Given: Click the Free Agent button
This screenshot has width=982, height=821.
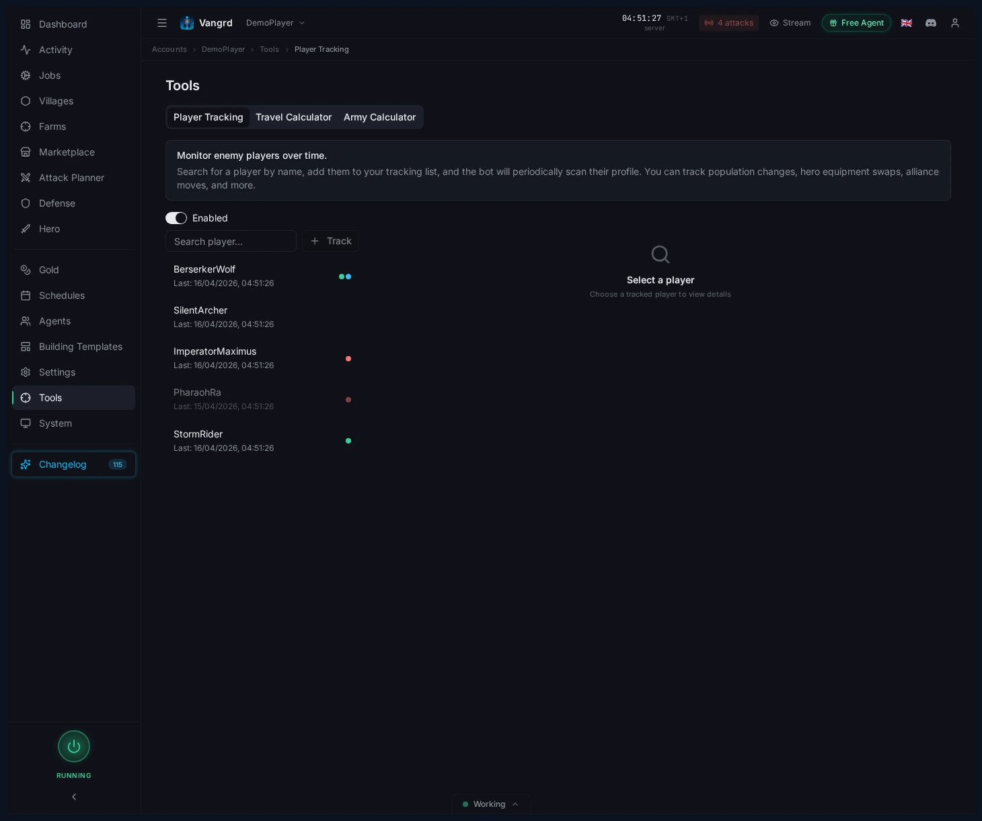Looking at the screenshot, I should 856,23.
